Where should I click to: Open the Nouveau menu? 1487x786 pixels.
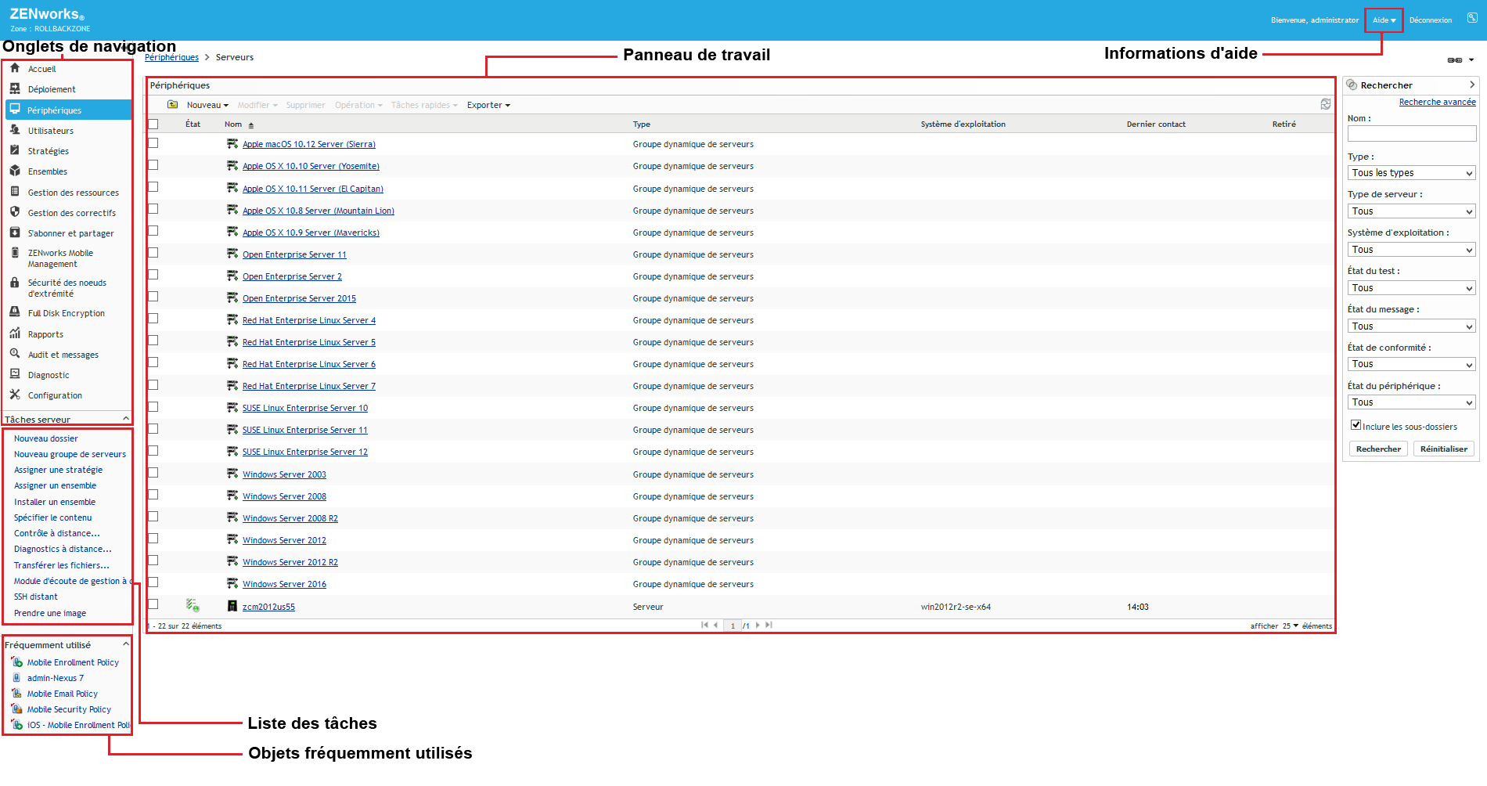(x=207, y=105)
